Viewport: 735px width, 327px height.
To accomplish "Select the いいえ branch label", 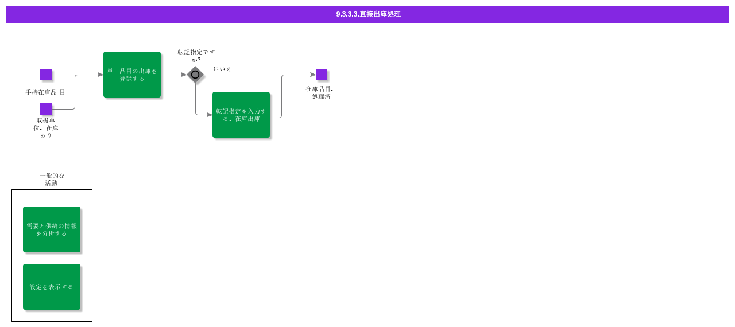I will (x=222, y=69).
